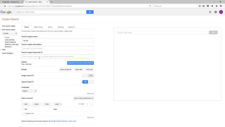
Task: Turn on the Image search toggle
Action: [x=88, y=75]
